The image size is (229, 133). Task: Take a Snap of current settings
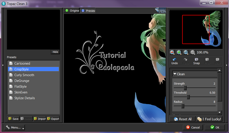pyautogui.click(x=196, y=61)
